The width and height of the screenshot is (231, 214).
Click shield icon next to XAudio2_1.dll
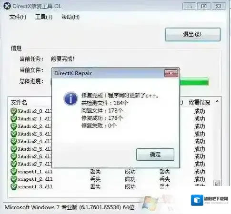(14, 118)
